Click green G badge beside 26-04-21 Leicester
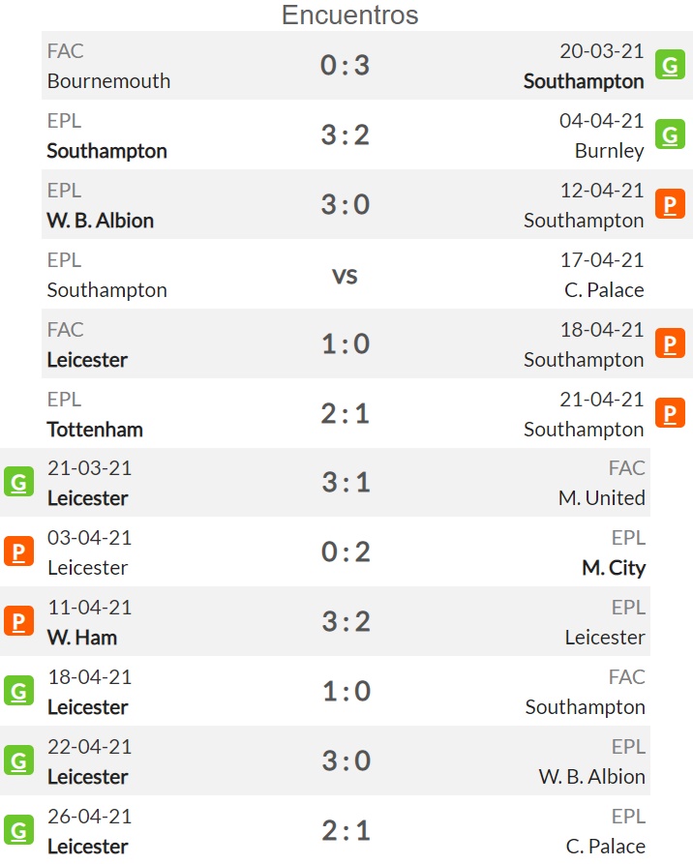693x864 pixels. [x=18, y=830]
